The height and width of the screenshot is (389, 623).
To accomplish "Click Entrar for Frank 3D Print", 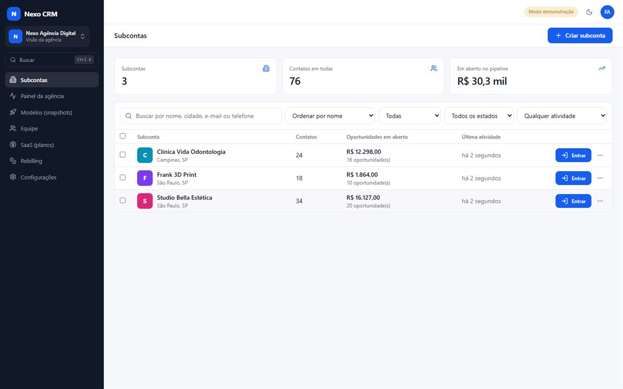I will [573, 178].
